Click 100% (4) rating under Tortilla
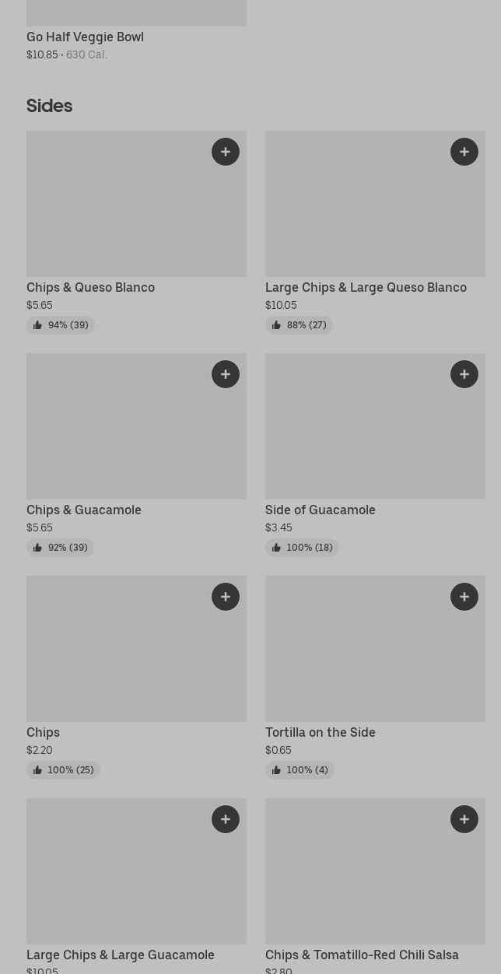 pyautogui.click(x=300, y=770)
